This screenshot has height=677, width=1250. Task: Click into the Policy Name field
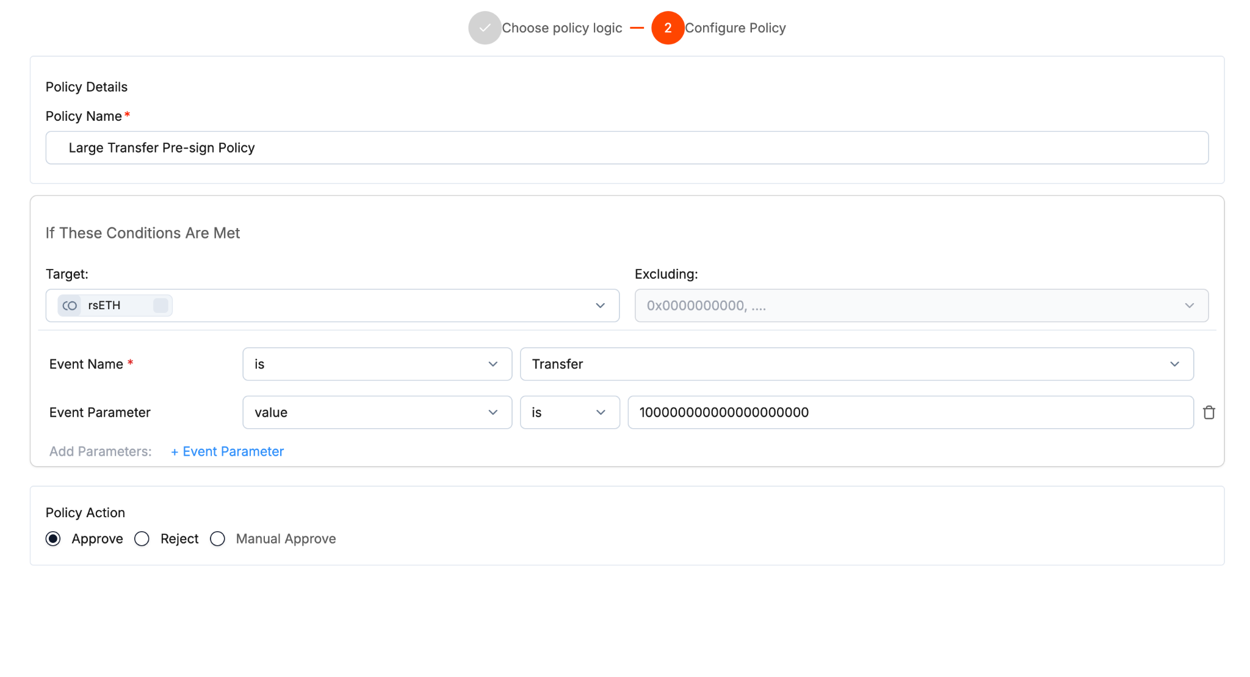tap(626, 148)
